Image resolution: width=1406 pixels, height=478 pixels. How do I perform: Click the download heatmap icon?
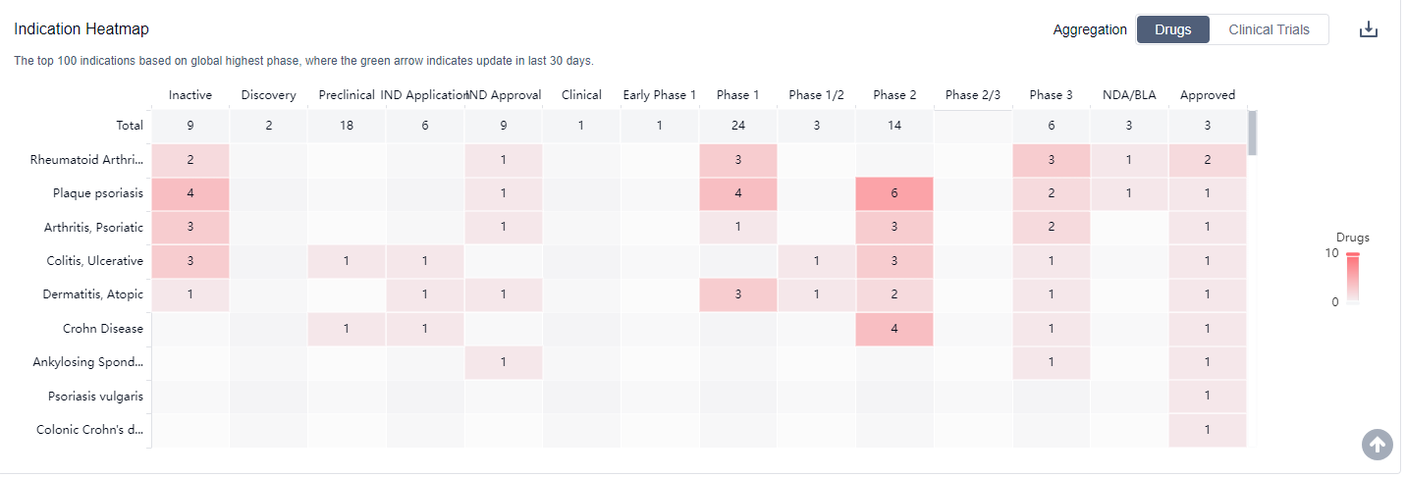point(1369,29)
